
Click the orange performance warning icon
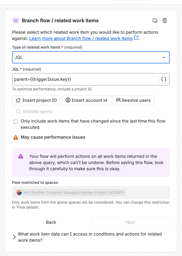tap(16, 137)
